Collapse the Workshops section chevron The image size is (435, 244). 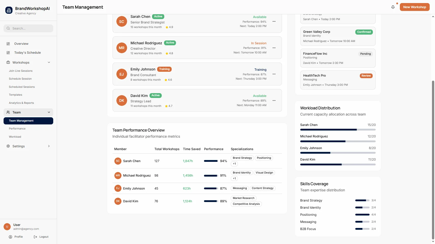pyautogui.click(x=49, y=62)
